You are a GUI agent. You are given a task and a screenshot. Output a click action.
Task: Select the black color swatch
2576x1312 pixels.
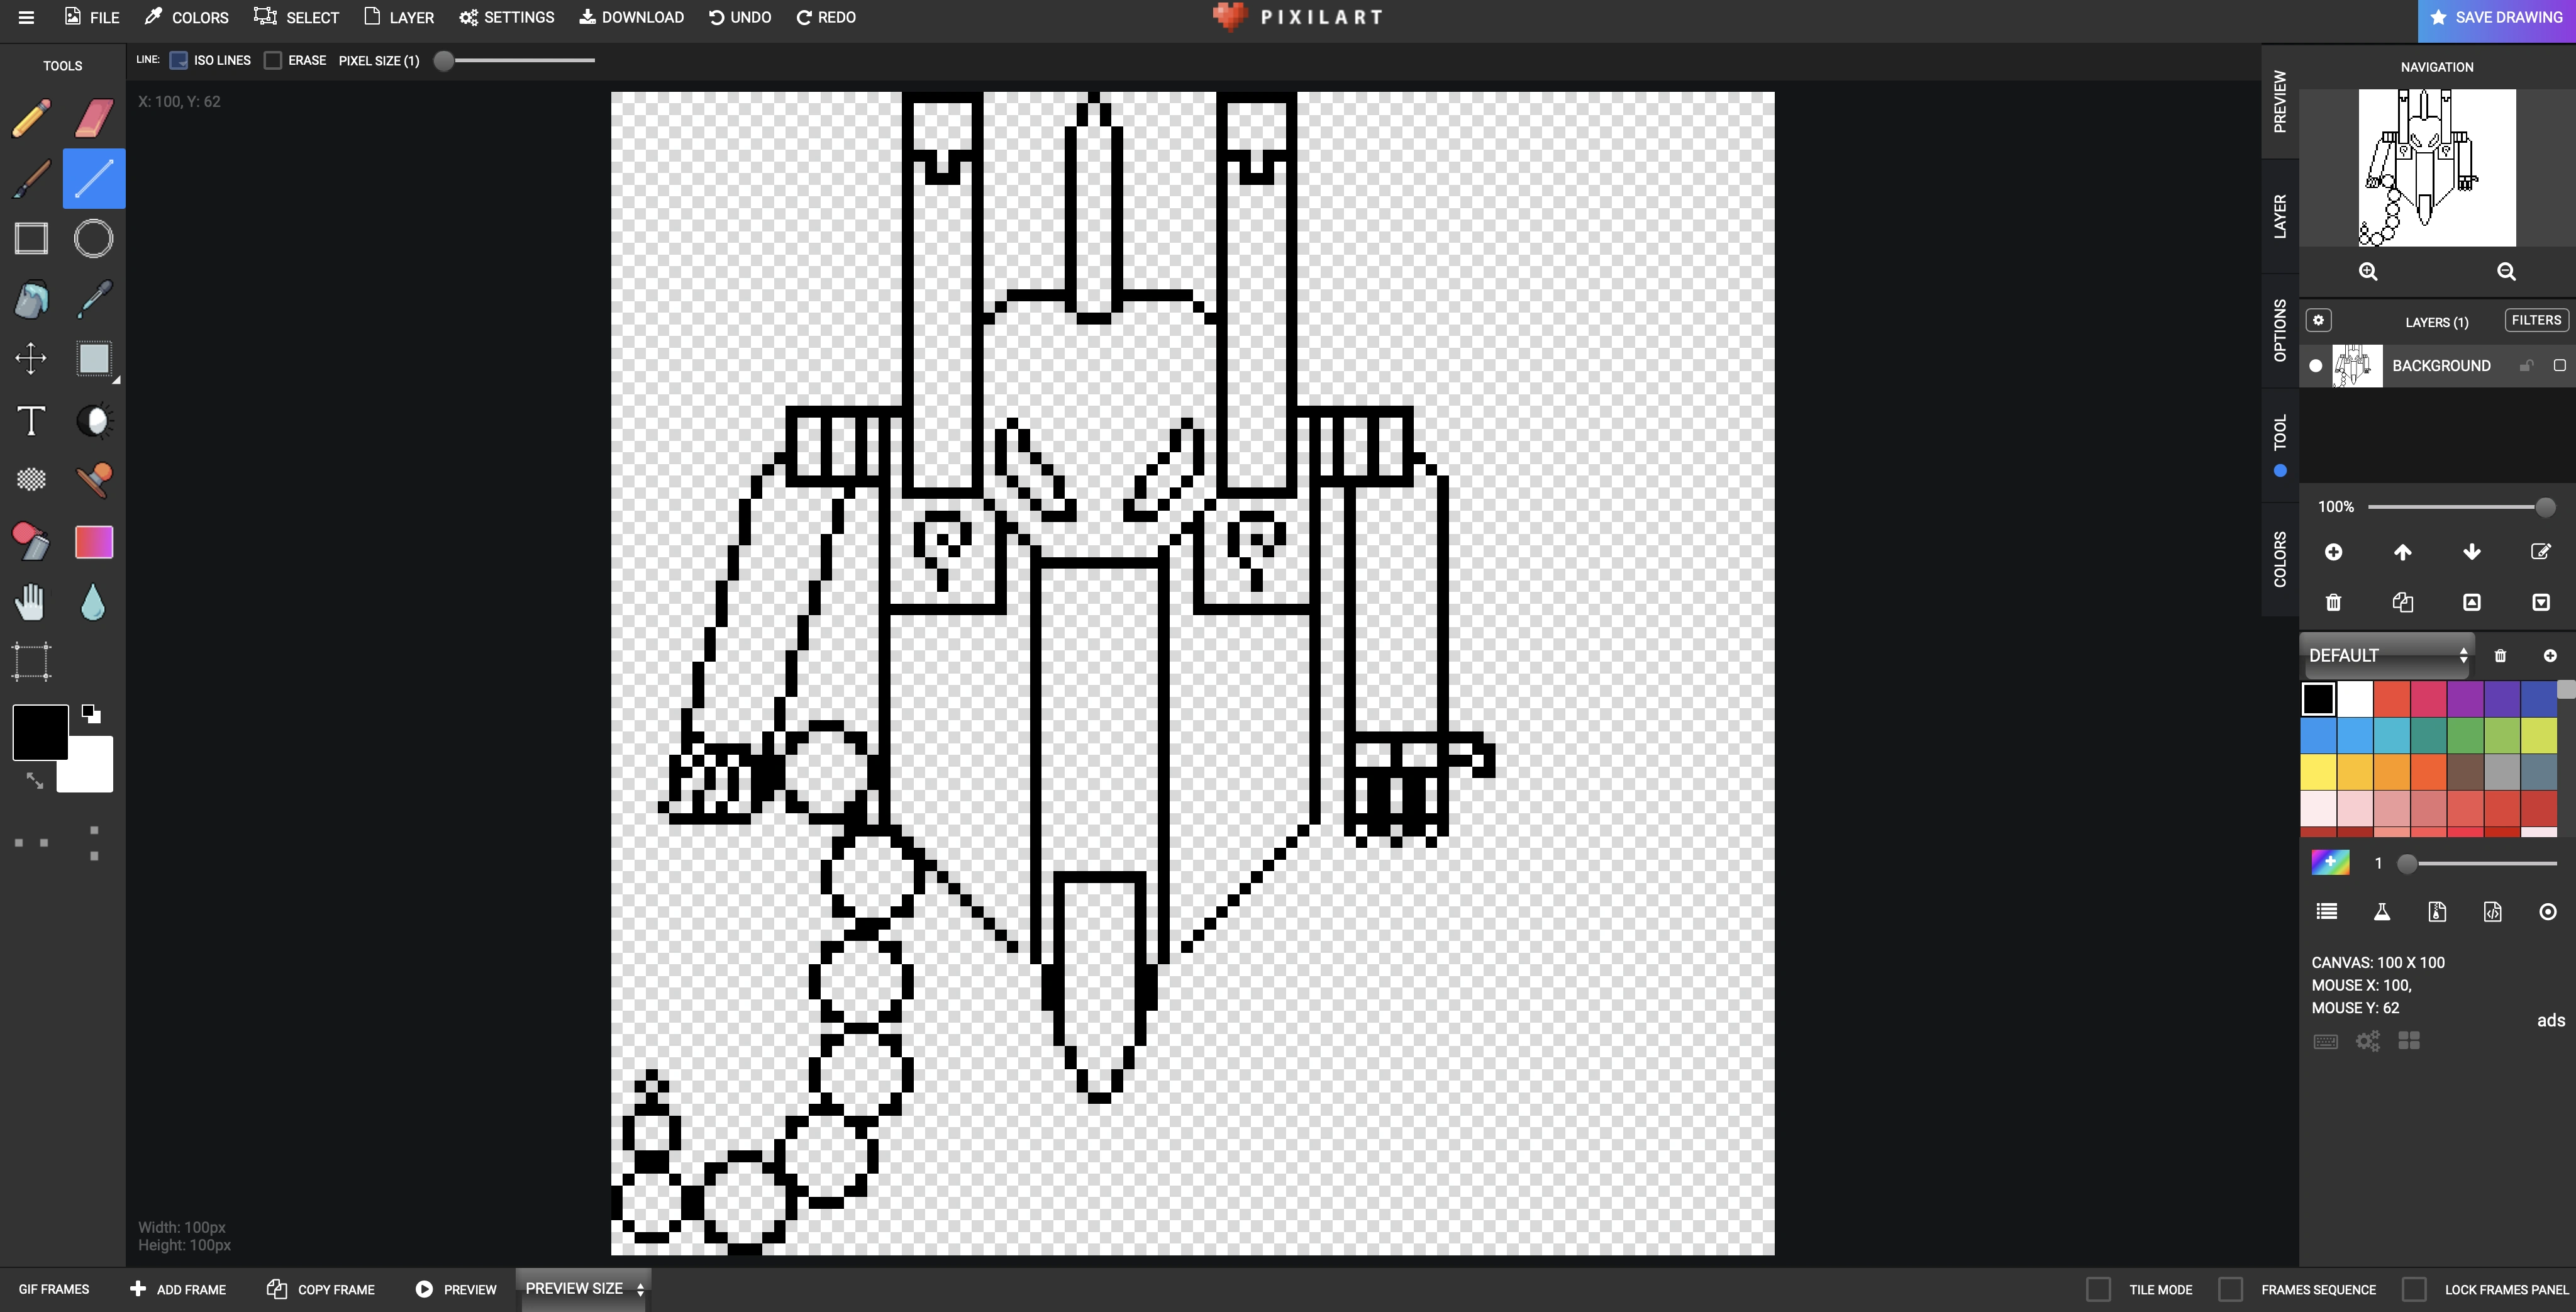[2318, 698]
